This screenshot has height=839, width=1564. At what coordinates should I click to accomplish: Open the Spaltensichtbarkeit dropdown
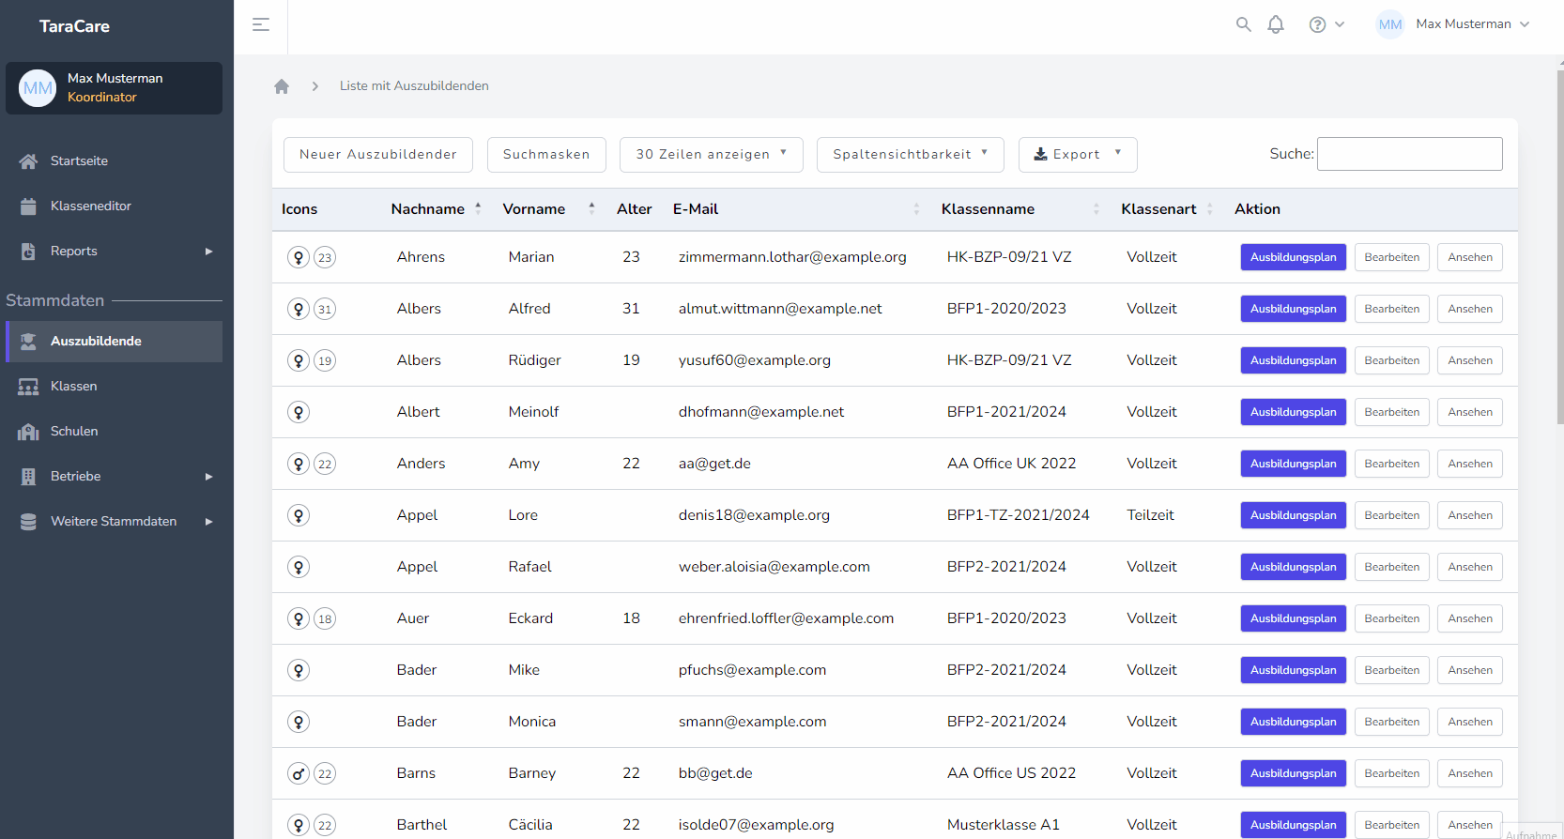(911, 155)
